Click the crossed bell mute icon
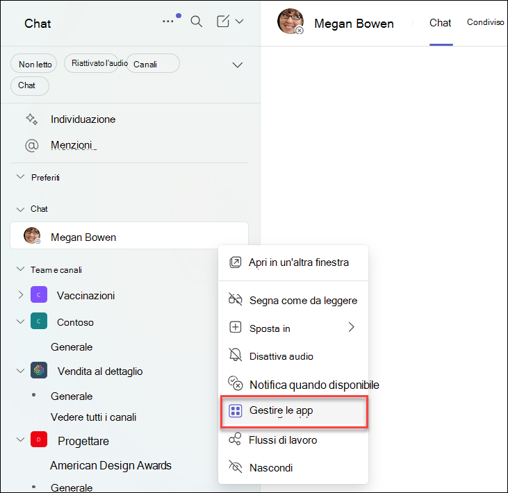 click(235, 355)
